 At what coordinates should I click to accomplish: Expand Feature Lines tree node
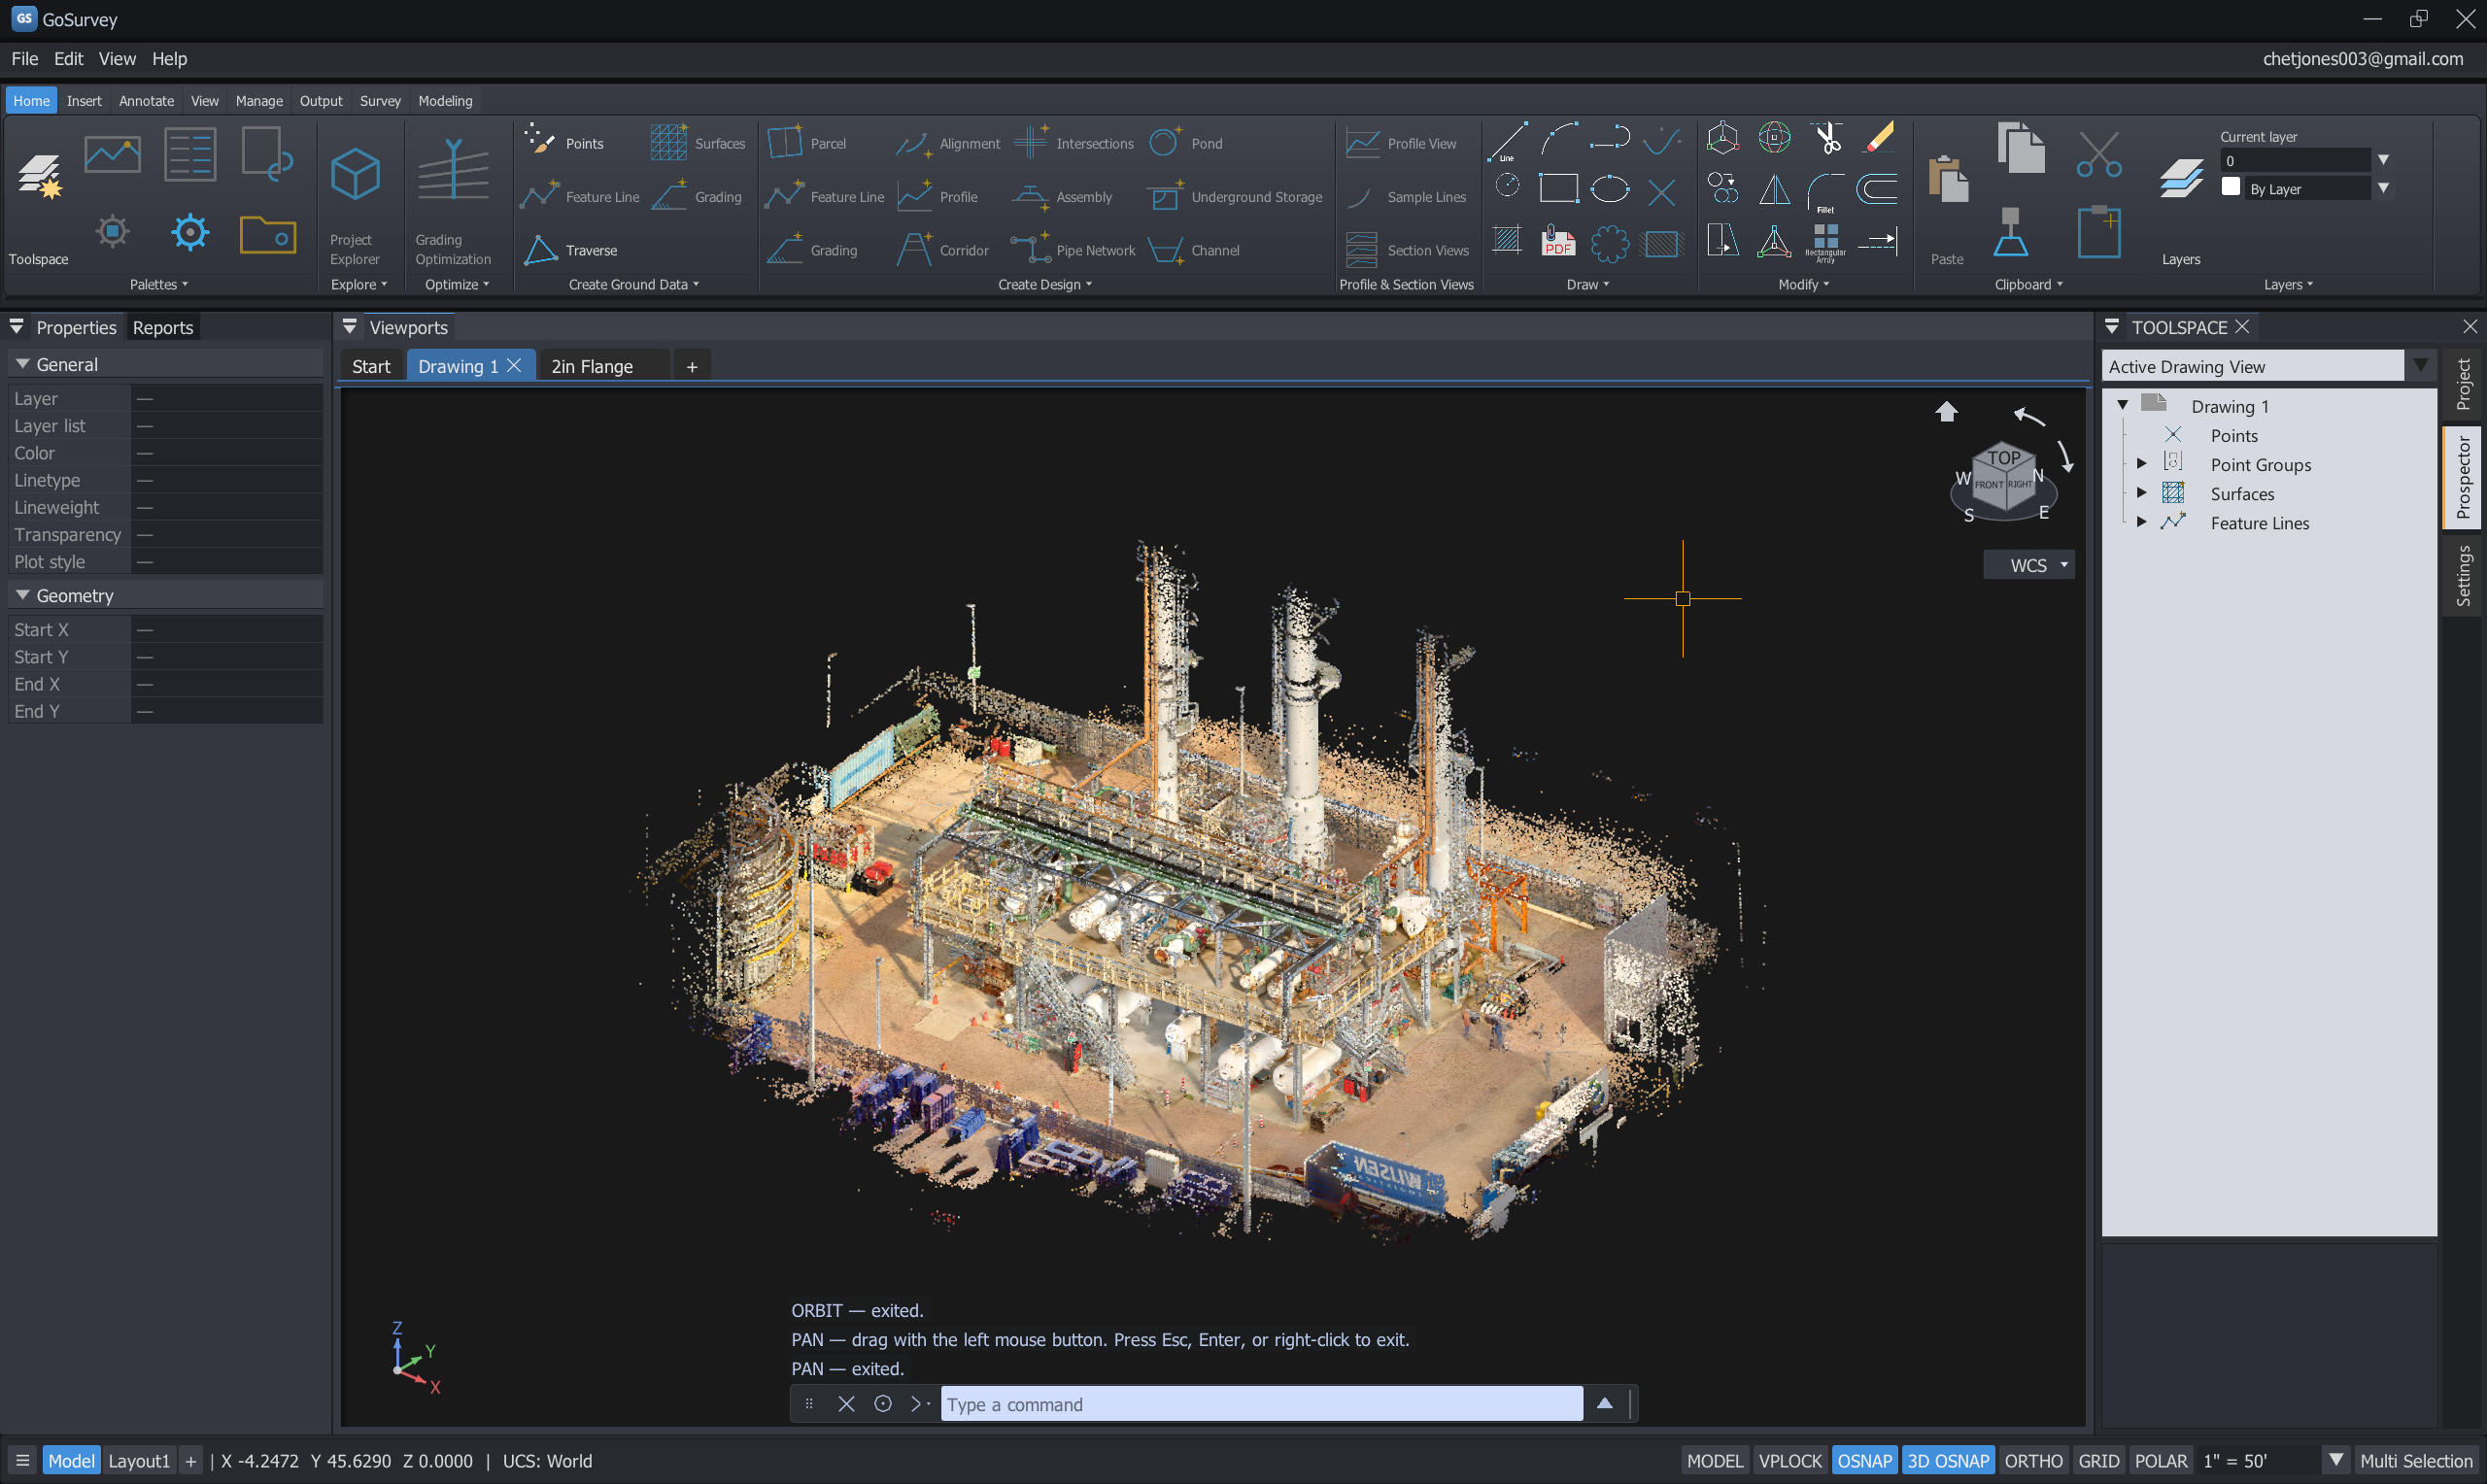click(2141, 522)
